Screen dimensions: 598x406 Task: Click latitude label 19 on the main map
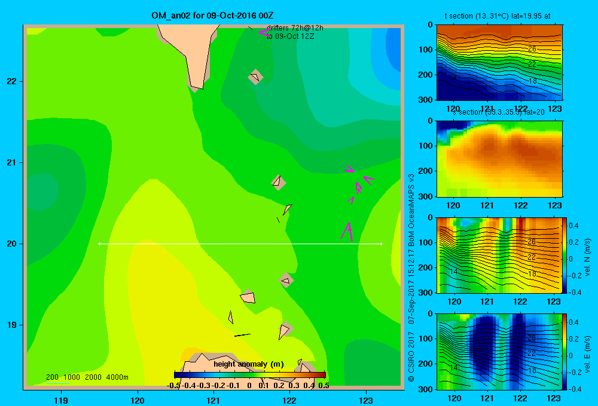(x=12, y=325)
